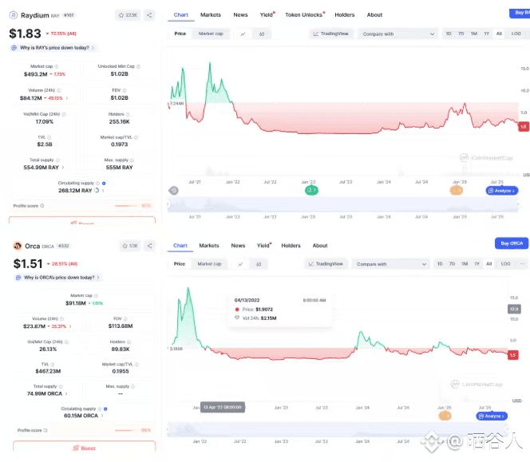
Task: Open Compare with dropdown on Raydium chart
Action: [397, 34]
